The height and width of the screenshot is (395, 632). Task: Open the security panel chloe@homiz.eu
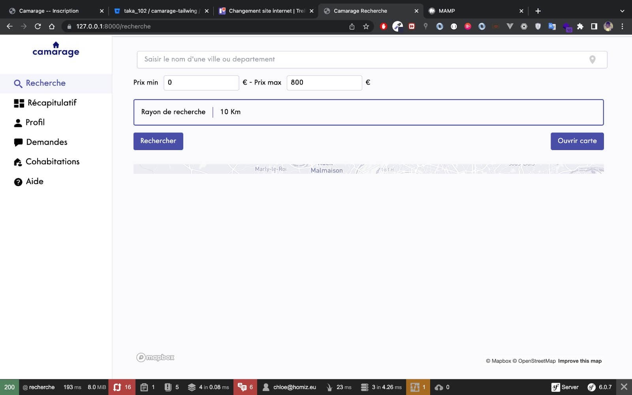[289, 387]
